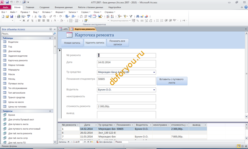Click the Format Painter brush icon
248x149 pixels.
pos(50,16)
